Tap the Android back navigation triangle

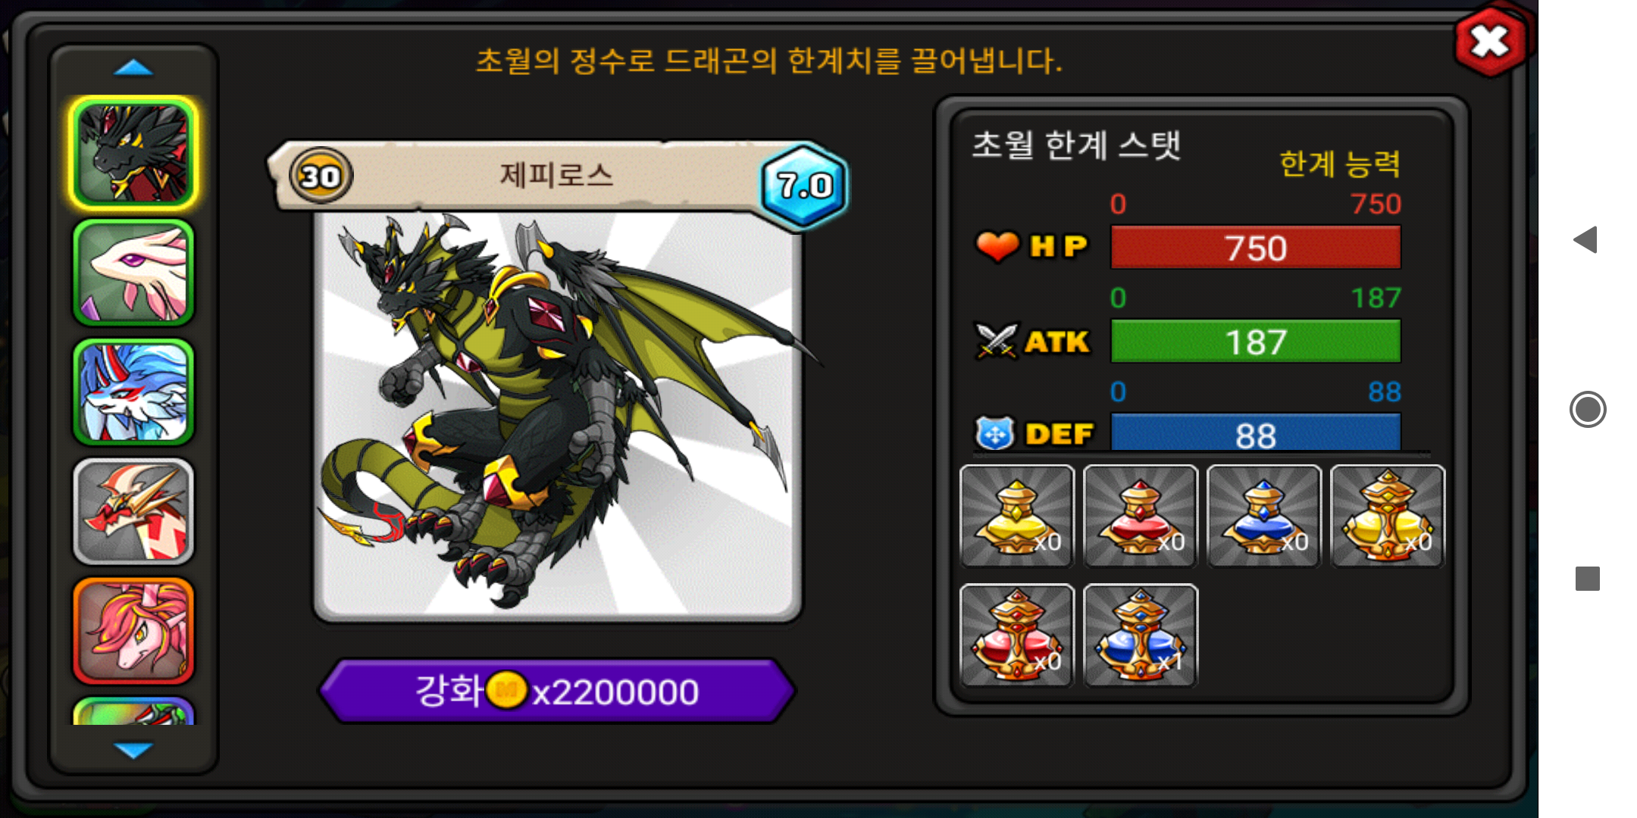coord(1585,240)
